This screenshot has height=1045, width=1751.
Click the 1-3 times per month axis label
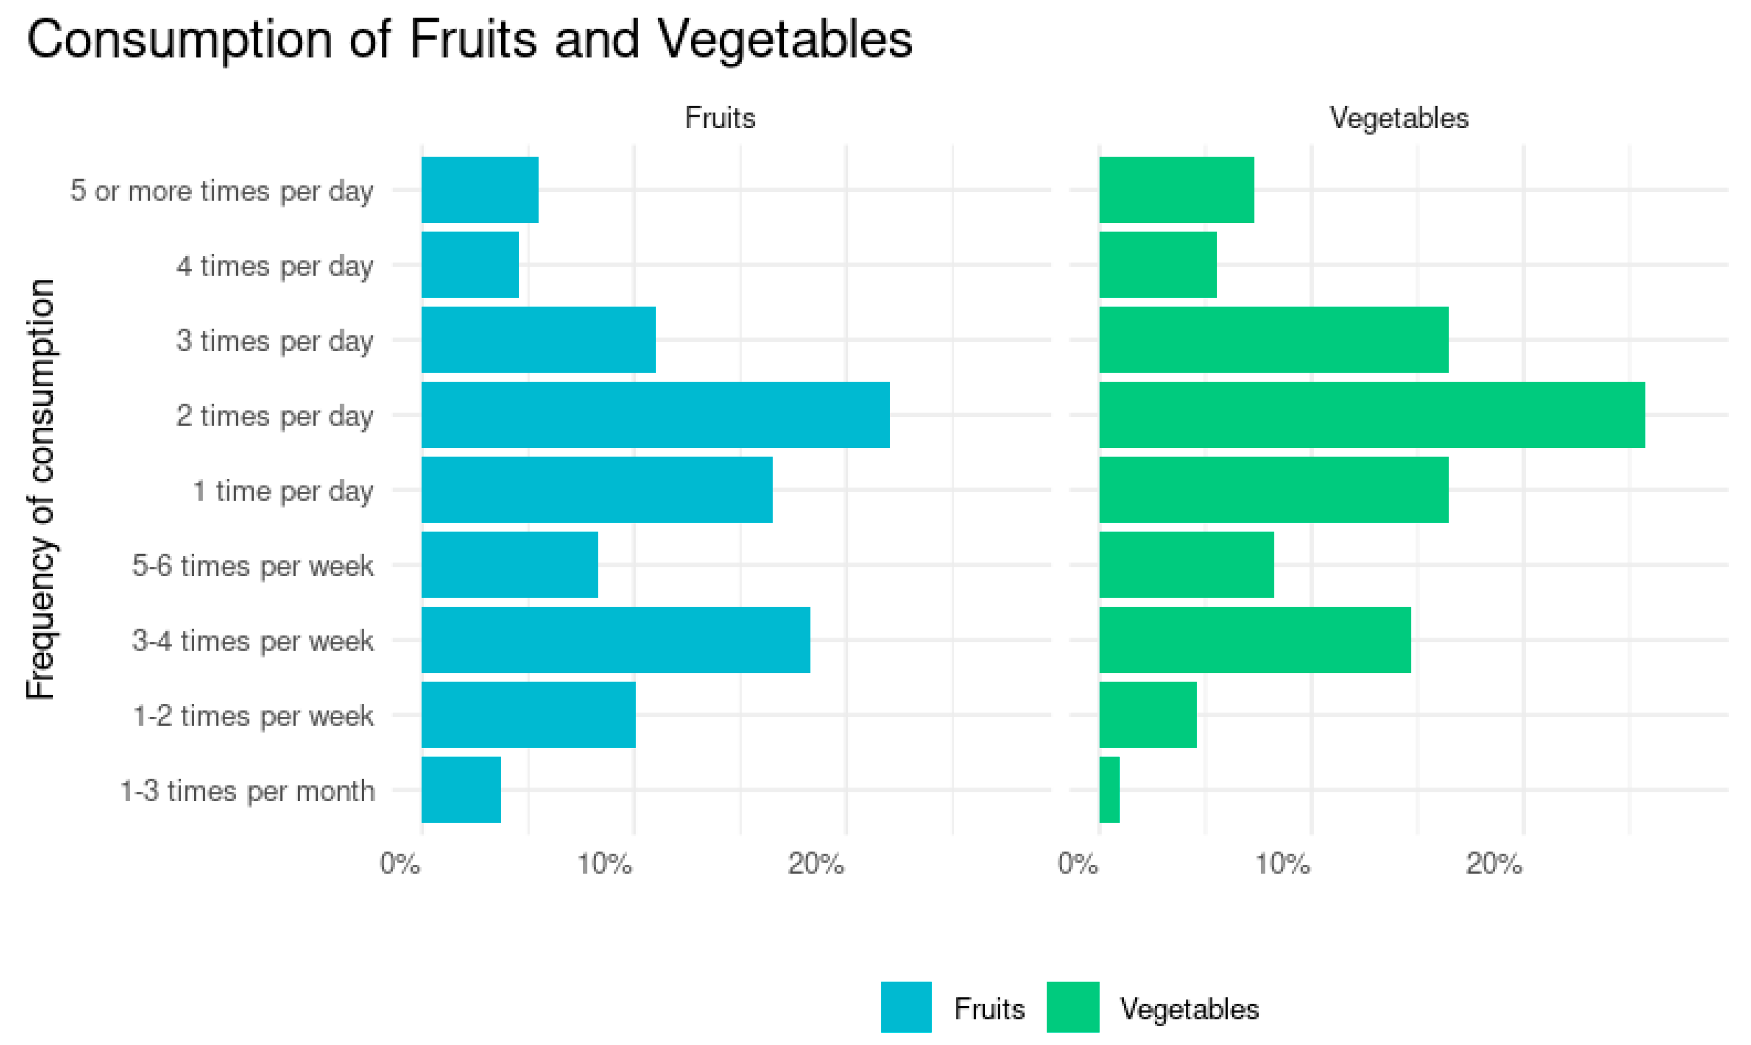tap(247, 791)
